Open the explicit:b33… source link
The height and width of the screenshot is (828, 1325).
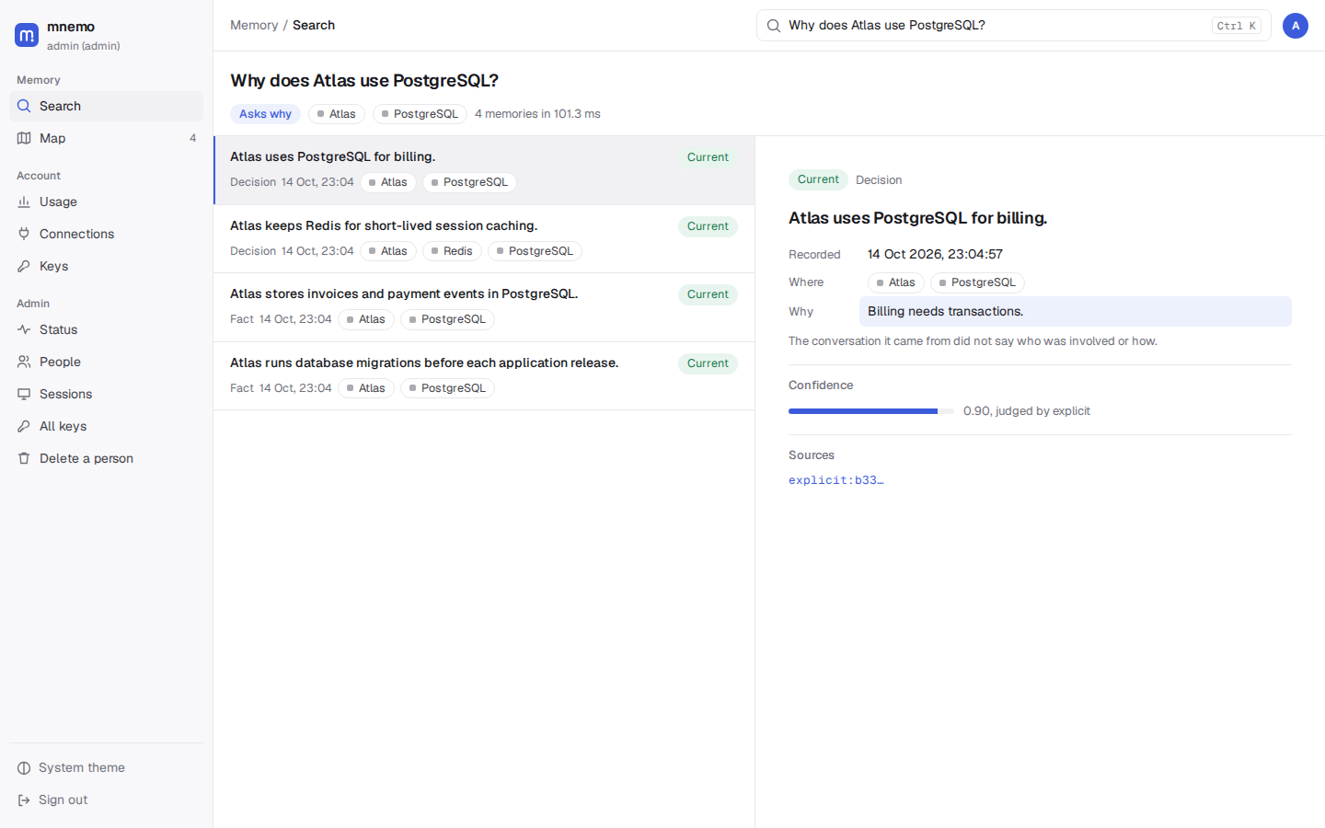(x=835, y=480)
